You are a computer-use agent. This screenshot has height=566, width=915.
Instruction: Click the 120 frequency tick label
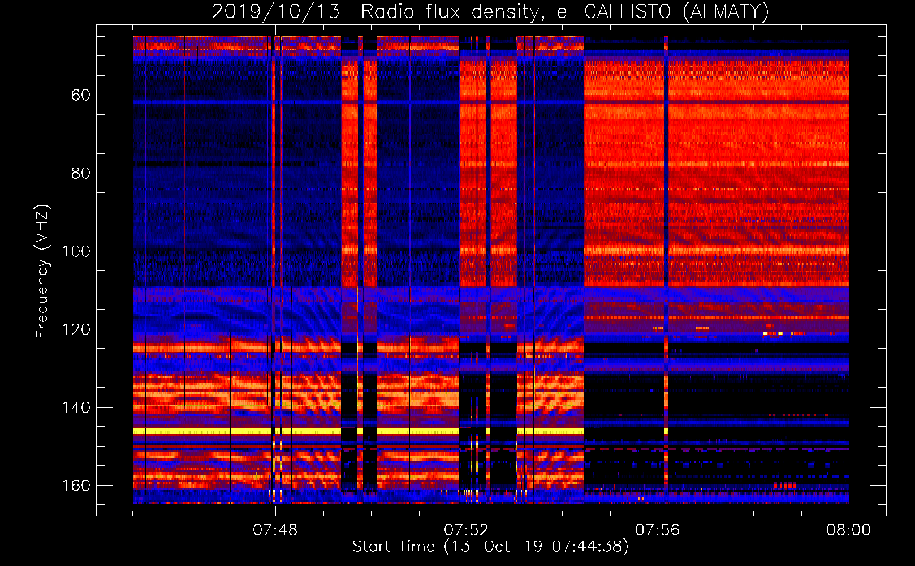[x=76, y=329]
